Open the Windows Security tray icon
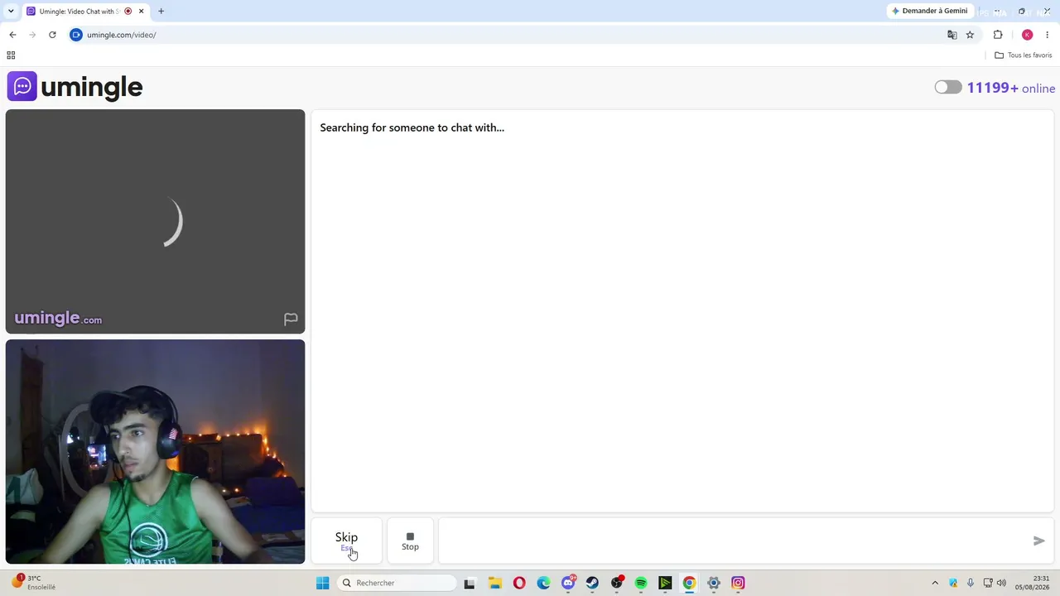The width and height of the screenshot is (1060, 596). [x=953, y=583]
